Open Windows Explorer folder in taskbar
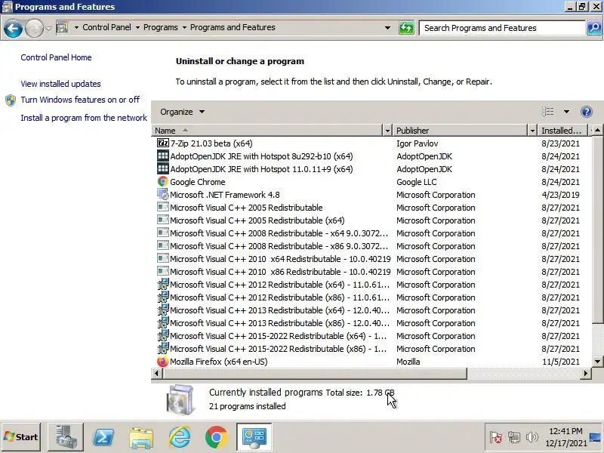 [141, 438]
